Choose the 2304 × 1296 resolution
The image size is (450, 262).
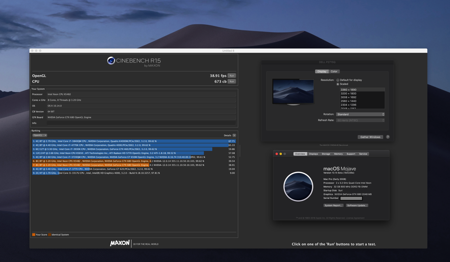(x=362, y=105)
